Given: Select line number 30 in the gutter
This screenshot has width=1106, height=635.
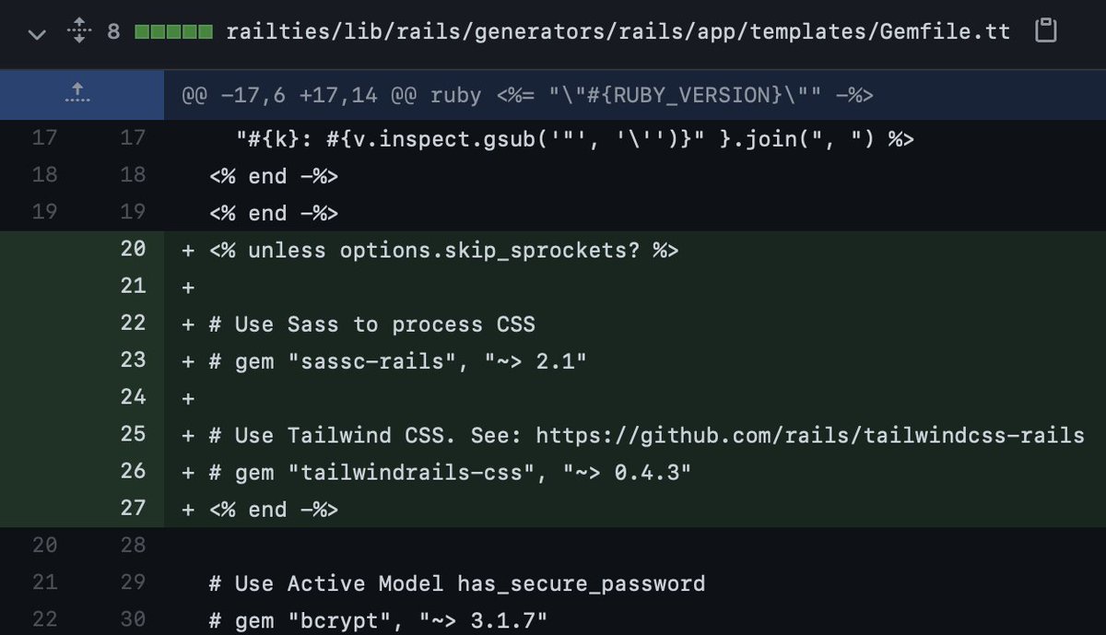Looking at the screenshot, I should click(133, 619).
